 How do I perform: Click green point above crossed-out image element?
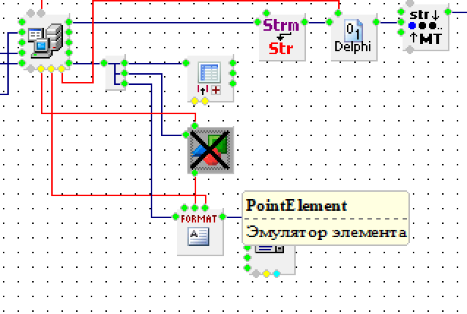pyautogui.click(x=195, y=125)
